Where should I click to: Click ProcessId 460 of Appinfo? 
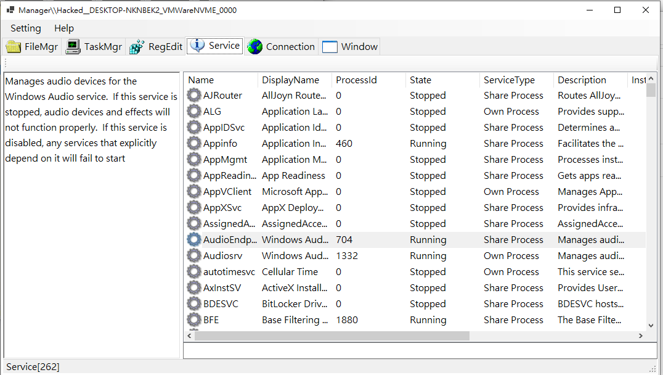(344, 144)
